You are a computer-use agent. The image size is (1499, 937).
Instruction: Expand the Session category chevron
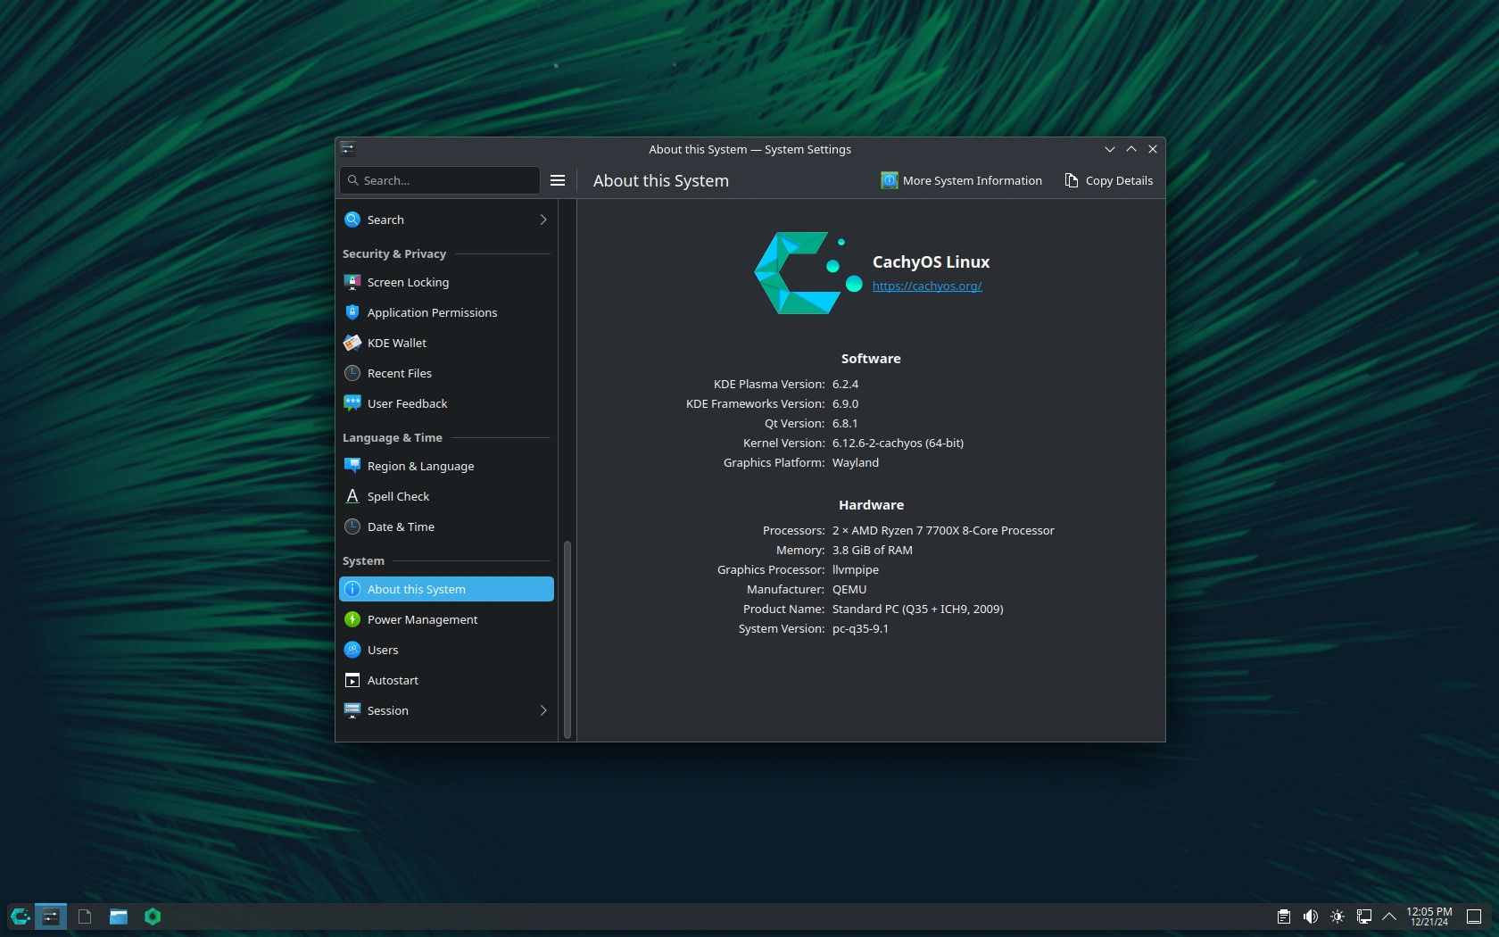pyautogui.click(x=543, y=710)
